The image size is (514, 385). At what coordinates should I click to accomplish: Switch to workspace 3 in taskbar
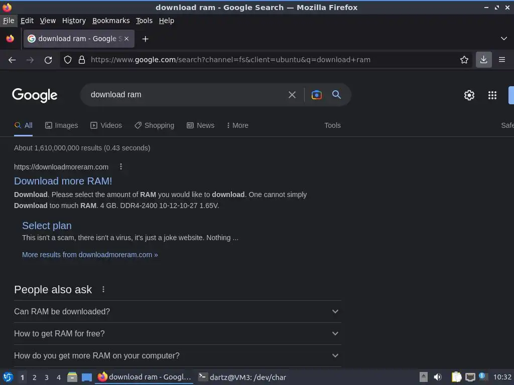click(47, 377)
